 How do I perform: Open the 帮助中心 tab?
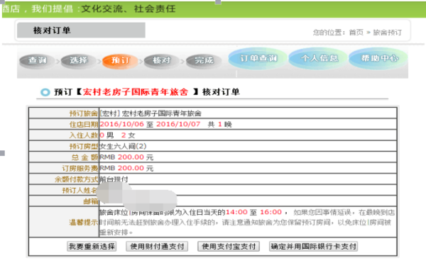(x=378, y=58)
